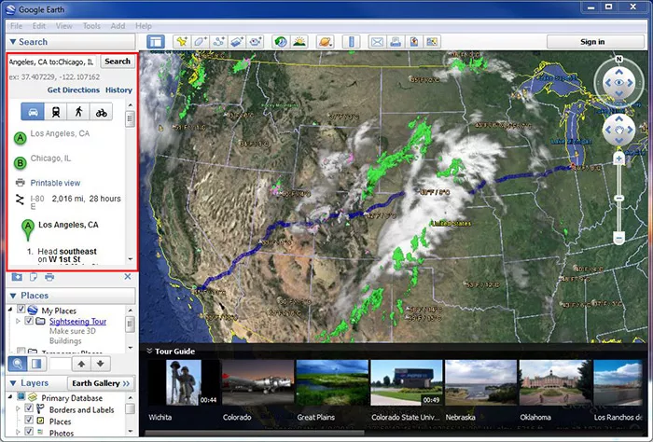Play the Wichita tour thumbnail
Viewport: 653px width, 442px height.
(183, 382)
